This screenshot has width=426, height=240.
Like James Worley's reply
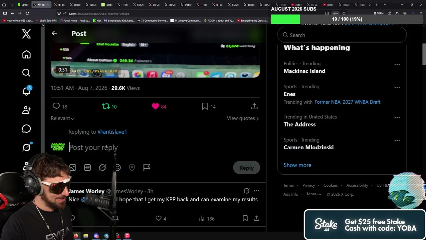click(159, 218)
